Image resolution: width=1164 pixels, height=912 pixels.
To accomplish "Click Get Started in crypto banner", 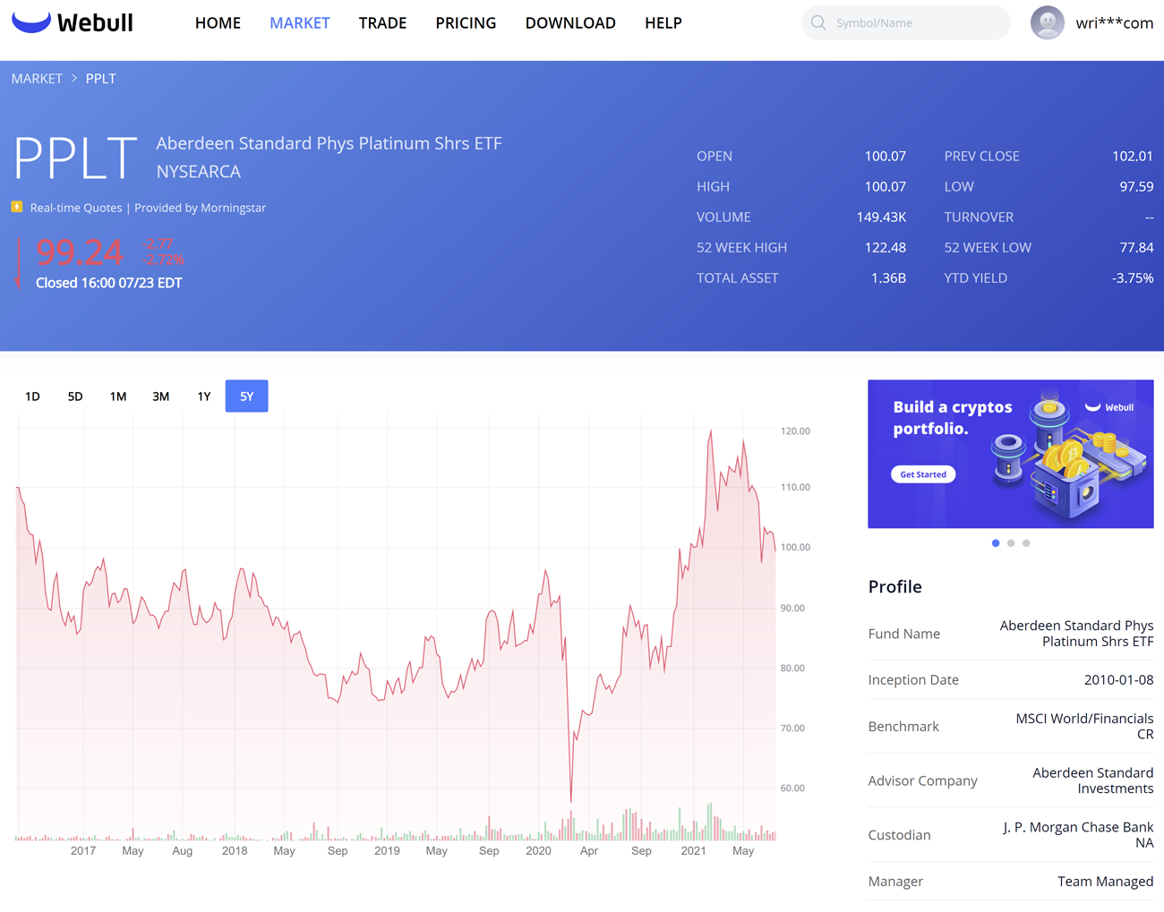I will pyautogui.click(x=923, y=474).
